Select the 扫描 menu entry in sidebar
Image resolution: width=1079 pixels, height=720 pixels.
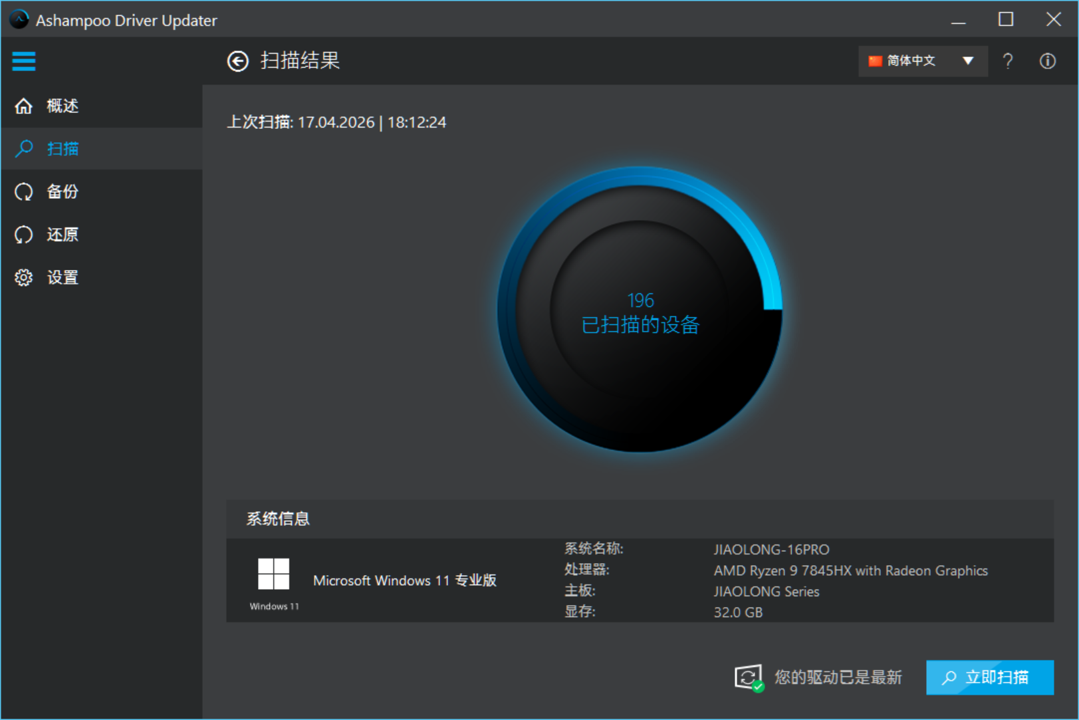pyautogui.click(x=62, y=148)
